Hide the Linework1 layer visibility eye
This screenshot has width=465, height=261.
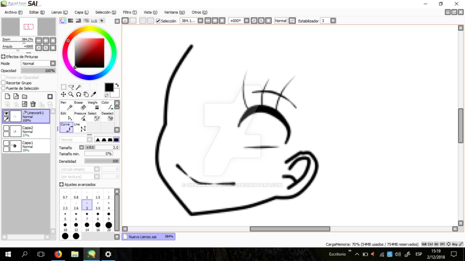pos(7,113)
